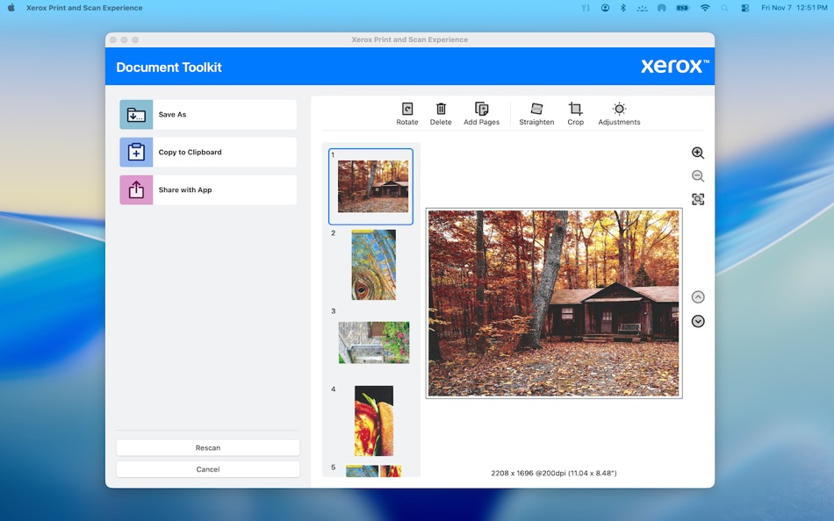Image resolution: width=834 pixels, height=521 pixels.
Task: Select the Rotate tool
Action: [406, 111]
